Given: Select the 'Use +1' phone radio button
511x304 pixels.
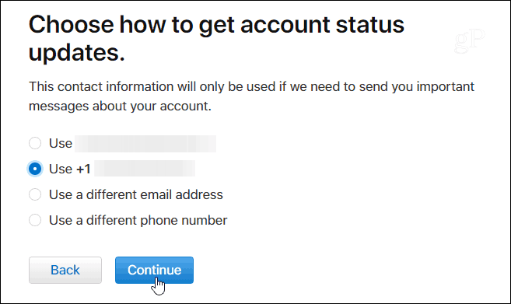Looking at the screenshot, I should 35,169.
